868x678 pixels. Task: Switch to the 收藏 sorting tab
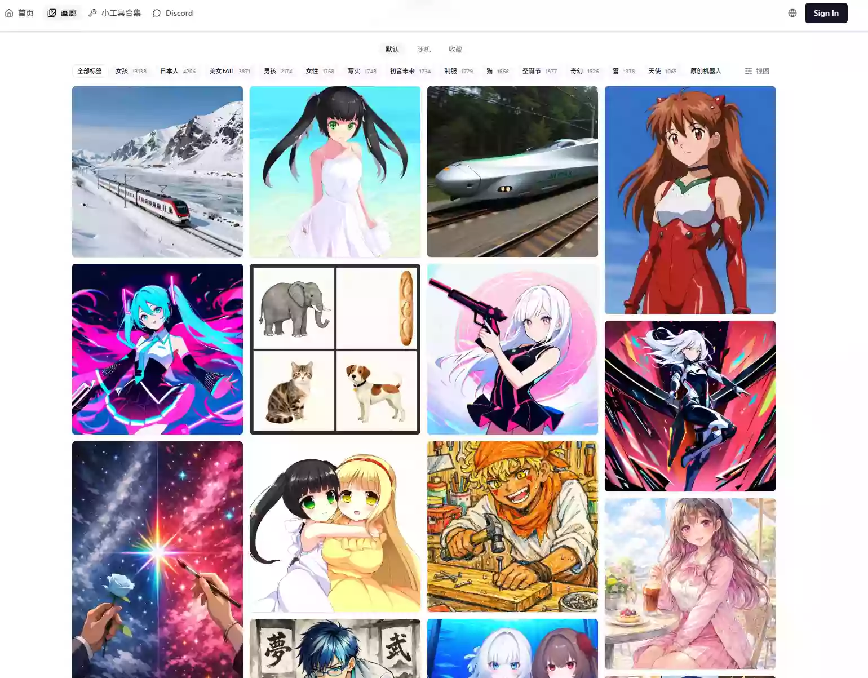pos(455,50)
